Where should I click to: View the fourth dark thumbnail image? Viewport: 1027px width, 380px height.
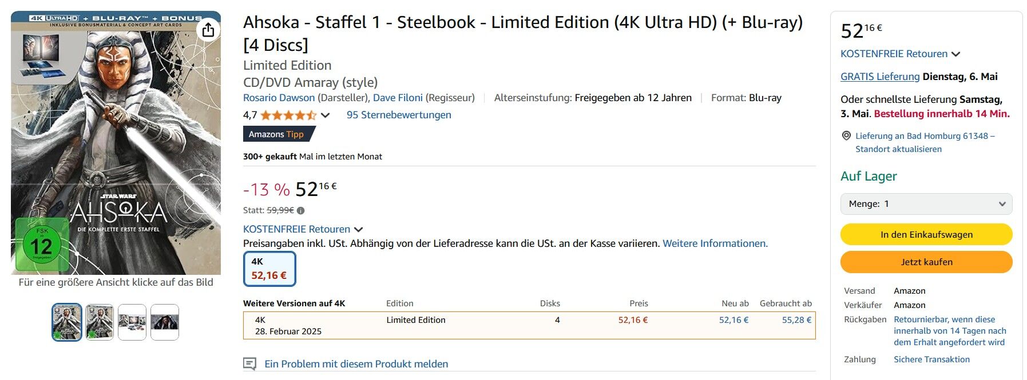(x=165, y=322)
